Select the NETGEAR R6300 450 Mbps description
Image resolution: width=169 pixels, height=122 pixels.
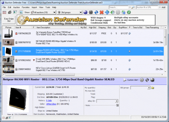click(x=56, y=42)
